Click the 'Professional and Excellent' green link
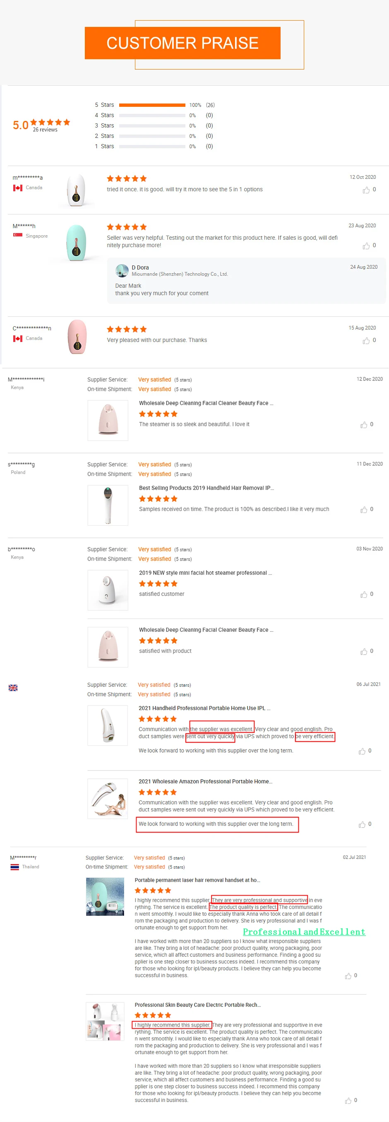The height and width of the screenshot is (1122, 389). (304, 932)
